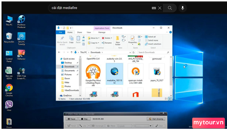
Task: Open Properties from the ribbon
Action: pyautogui.click(x=132, y=40)
